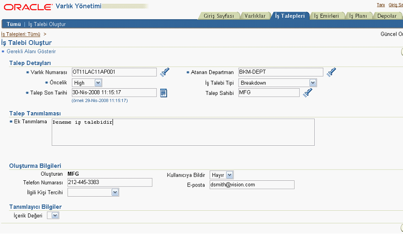Screen dimensions: 403x242
Task: Expand the İçerik Değeri dropdown
Action: pos(55,215)
